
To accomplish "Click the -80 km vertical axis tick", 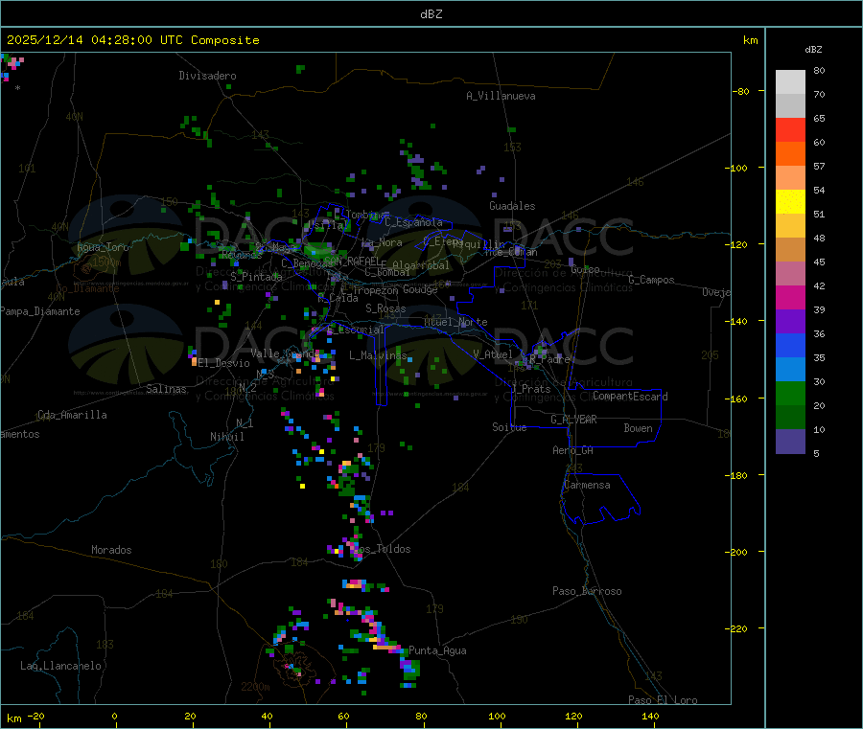I will click(740, 91).
